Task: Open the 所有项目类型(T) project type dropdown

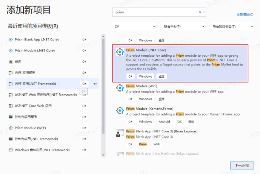Action: (x=232, y=26)
